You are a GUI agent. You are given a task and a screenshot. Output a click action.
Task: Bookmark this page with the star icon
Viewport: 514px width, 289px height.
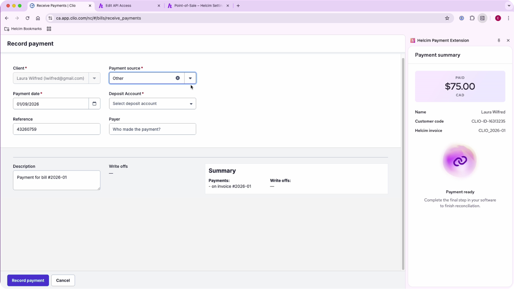[447, 18]
